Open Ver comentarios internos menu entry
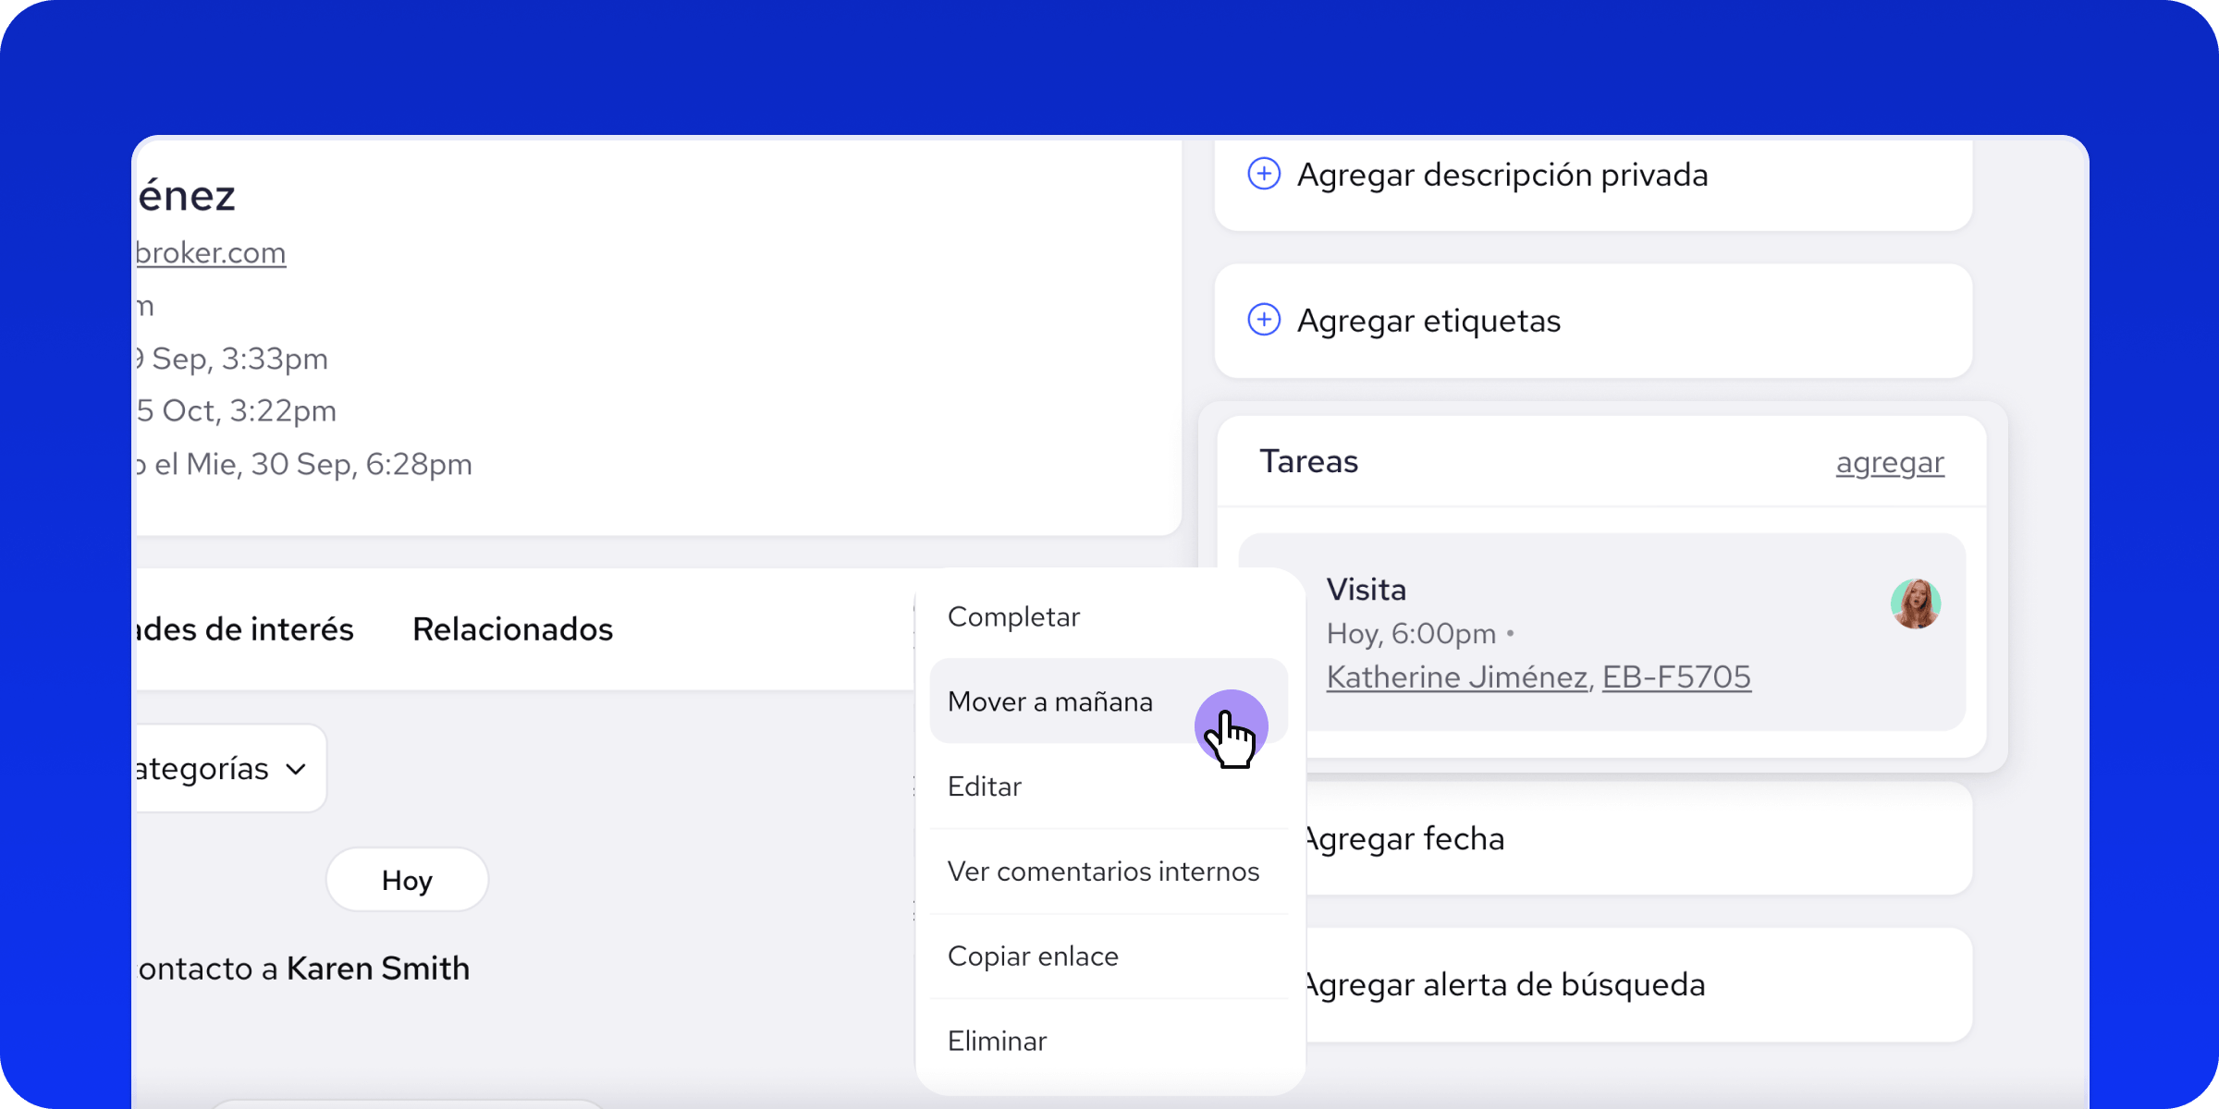Screen dimensions: 2219x1109 pos(1109,871)
